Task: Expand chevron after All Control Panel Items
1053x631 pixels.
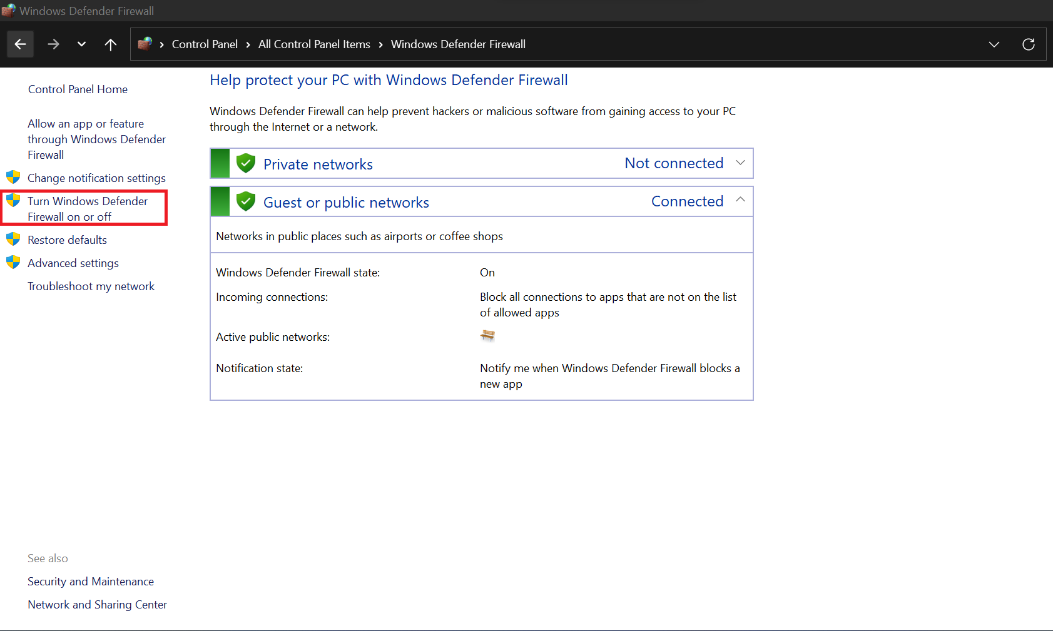Action: [x=380, y=44]
